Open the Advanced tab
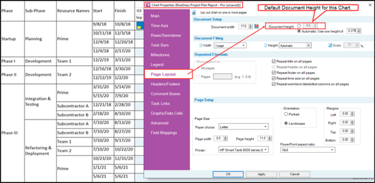Image resolution: width=375 pixels, height=183 pixels. coord(159,123)
